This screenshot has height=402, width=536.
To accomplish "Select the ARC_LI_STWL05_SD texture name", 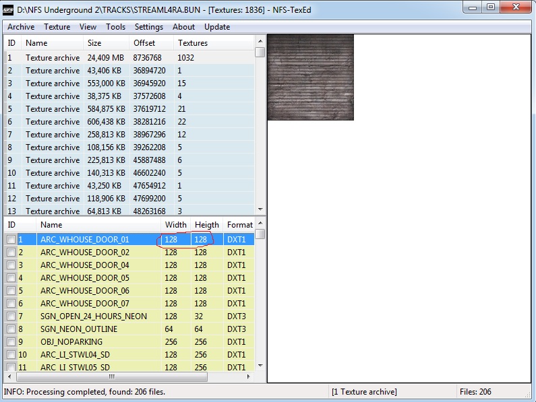I will tap(75, 368).
